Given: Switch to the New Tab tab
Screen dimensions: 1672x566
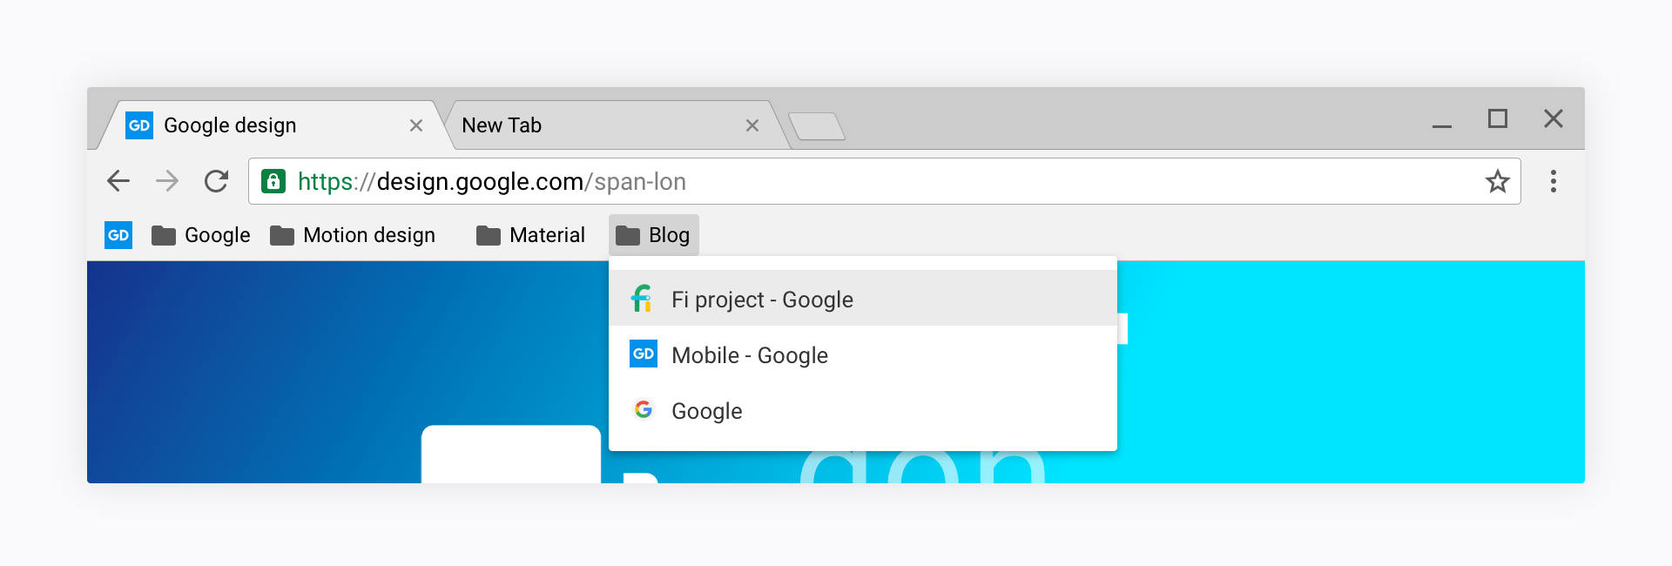Looking at the screenshot, I should pos(592,125).
